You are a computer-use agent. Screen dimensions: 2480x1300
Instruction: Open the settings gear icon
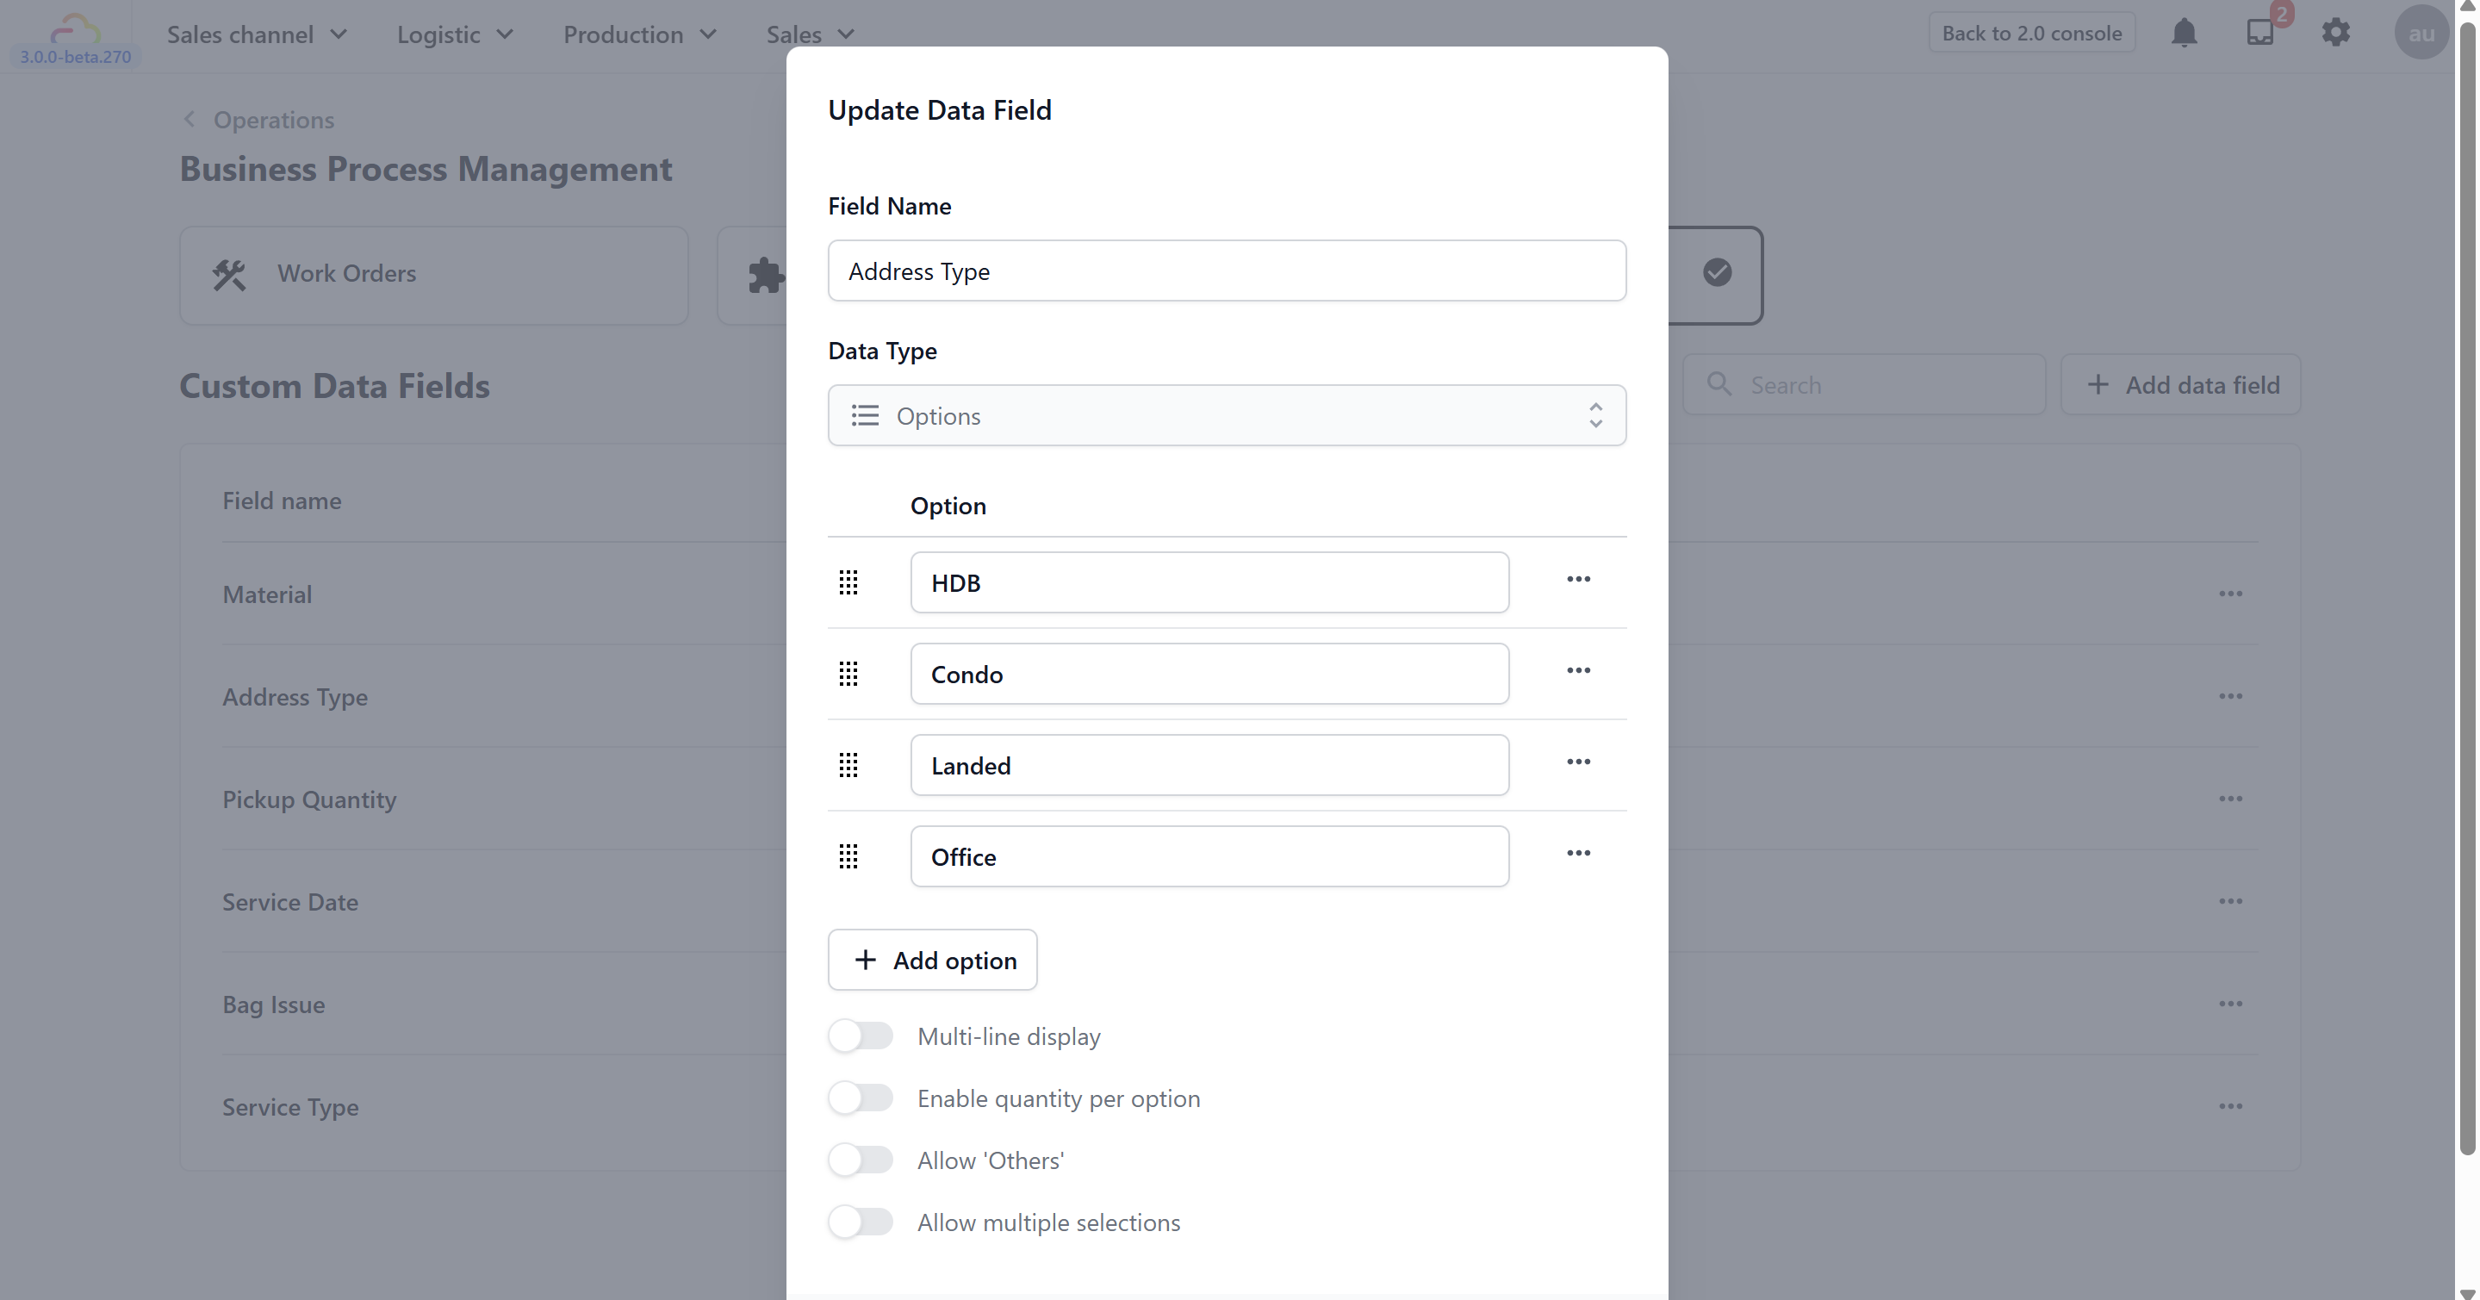pos(2335,33)
